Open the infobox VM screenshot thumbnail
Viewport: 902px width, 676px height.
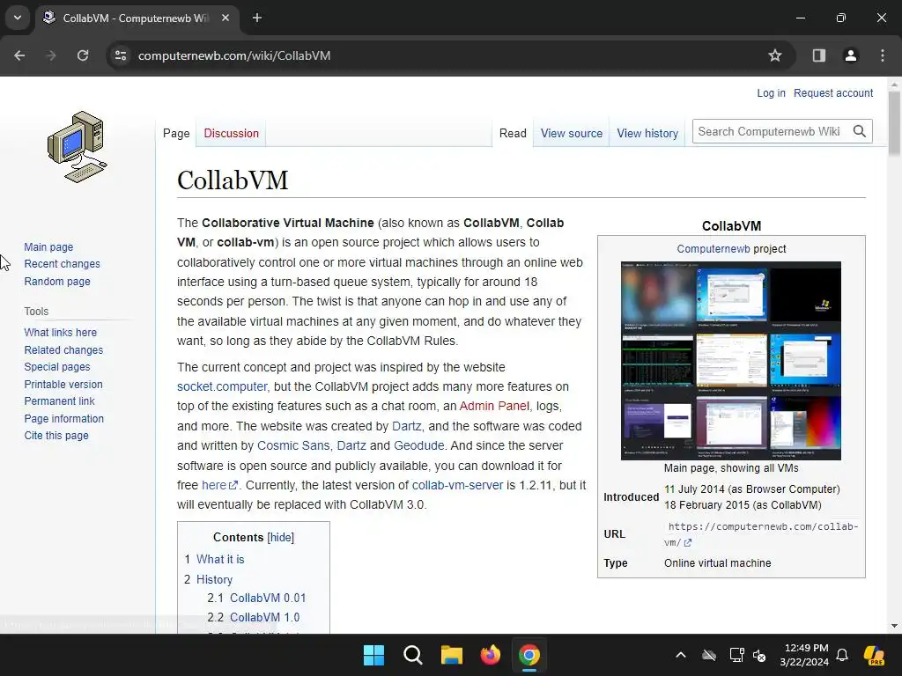click(730, 360)
